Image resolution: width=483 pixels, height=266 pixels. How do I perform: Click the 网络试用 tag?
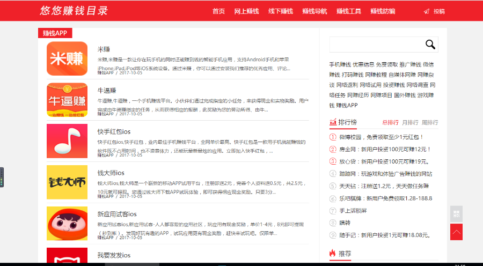point(370,85)
